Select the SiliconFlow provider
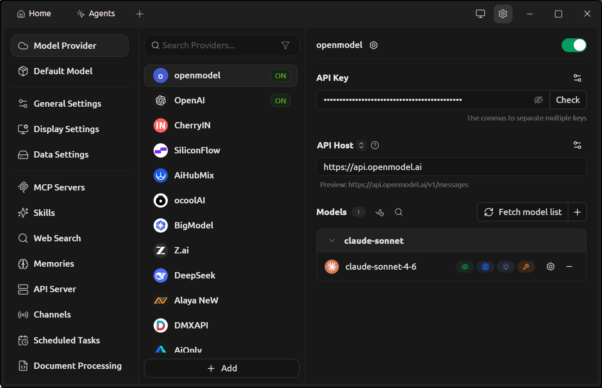This screenshot has height=388, width=602. (221, 150)
